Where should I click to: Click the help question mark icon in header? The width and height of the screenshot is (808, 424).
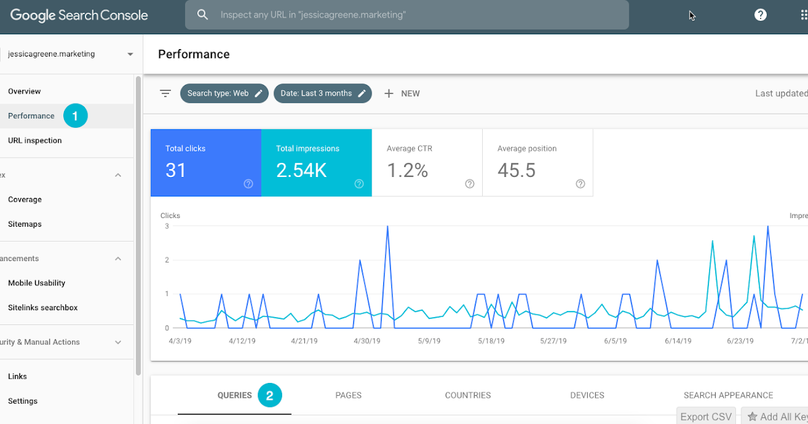tap(760, 15)
